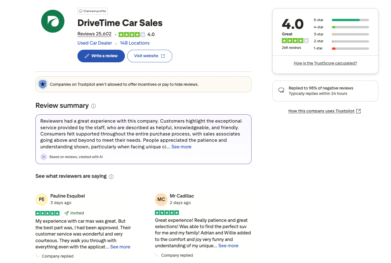The width and height of the screenshot is (391, 263).
Task: Click the speech bubble reply-rate icon
Action: (281, 90)
